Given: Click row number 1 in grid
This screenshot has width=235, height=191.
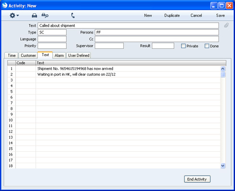Looking at the screenshot, I should (12, 69).
